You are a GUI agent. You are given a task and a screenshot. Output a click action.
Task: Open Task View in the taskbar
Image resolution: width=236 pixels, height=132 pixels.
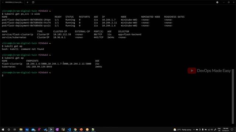coord(15,129)
